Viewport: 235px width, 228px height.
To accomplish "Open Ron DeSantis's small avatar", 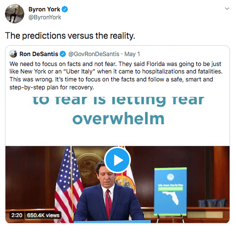I will [13, 54].
